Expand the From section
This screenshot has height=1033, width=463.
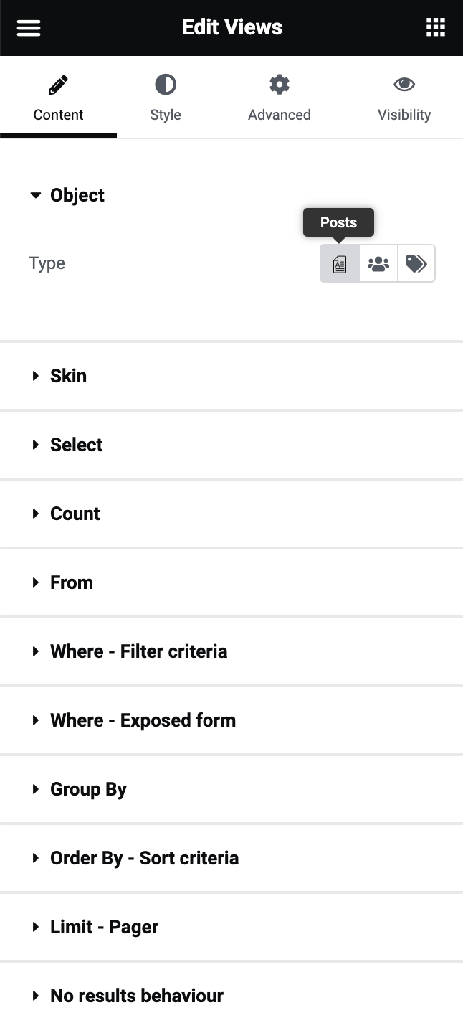pos(71,582)
